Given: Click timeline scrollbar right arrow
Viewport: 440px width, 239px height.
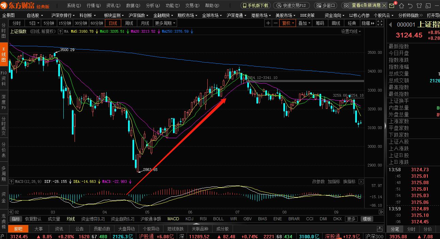Looking at the screenshot, I should click(381, 212).
